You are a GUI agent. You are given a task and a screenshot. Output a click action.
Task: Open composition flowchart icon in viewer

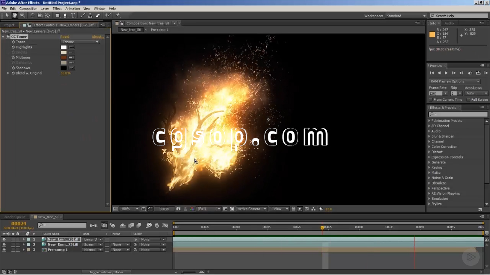click(x=314, y=209)
